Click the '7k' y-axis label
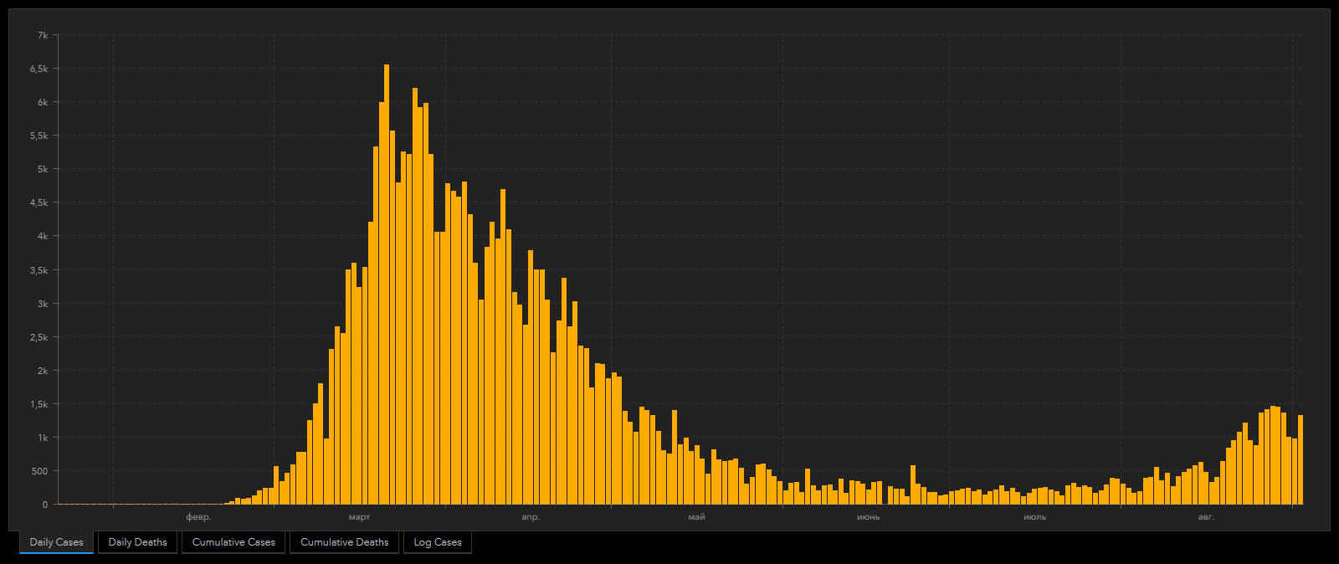The height and width of the screenshot is (564, 1339). tap(43, 35)
